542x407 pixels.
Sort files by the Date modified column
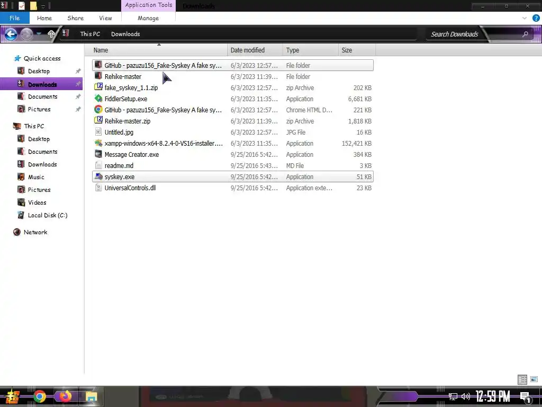(255, 50)
